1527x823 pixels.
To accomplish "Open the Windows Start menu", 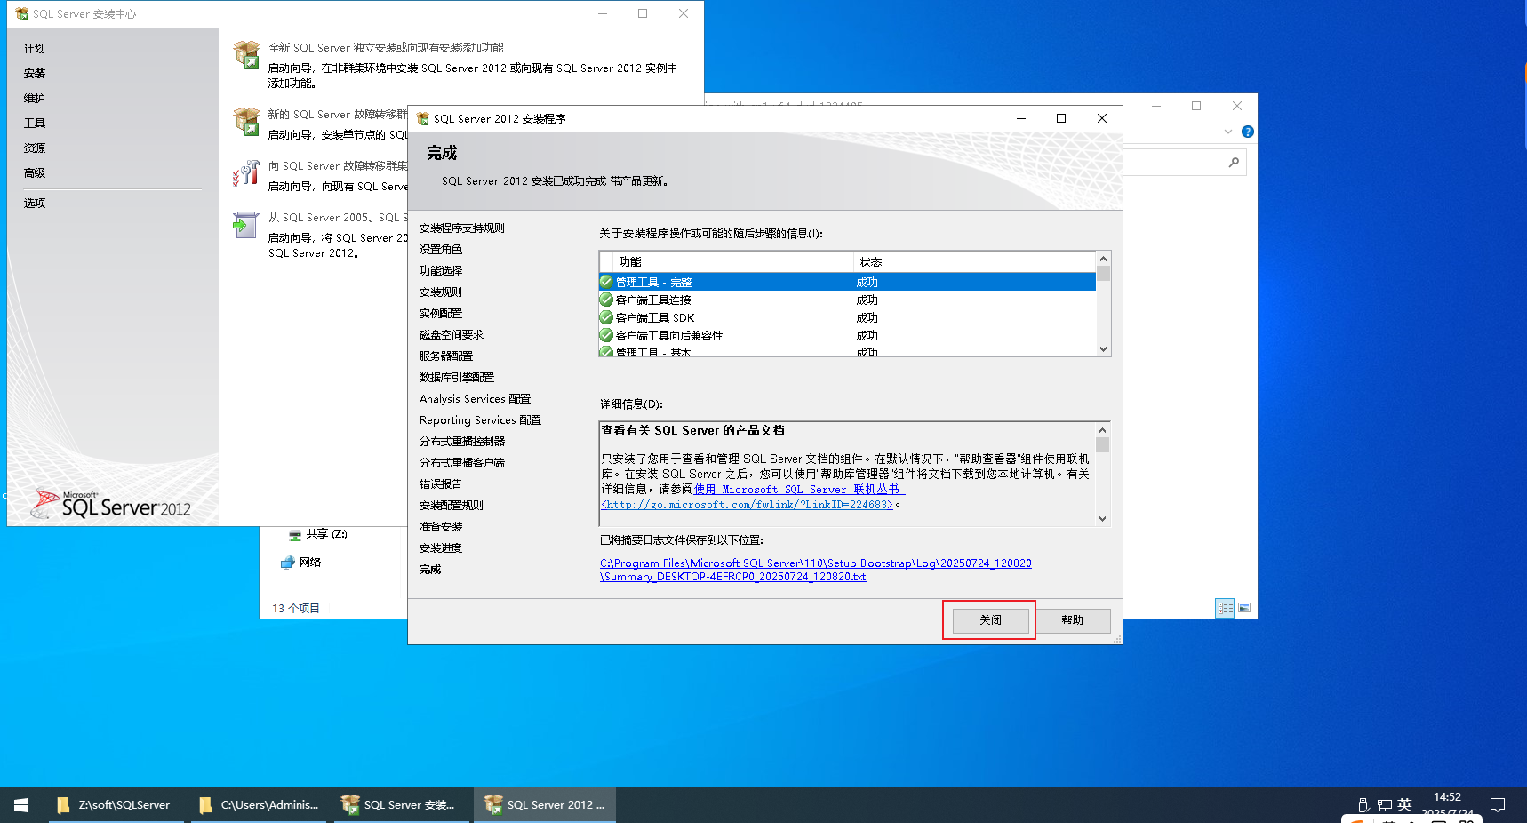I will 21,805.
